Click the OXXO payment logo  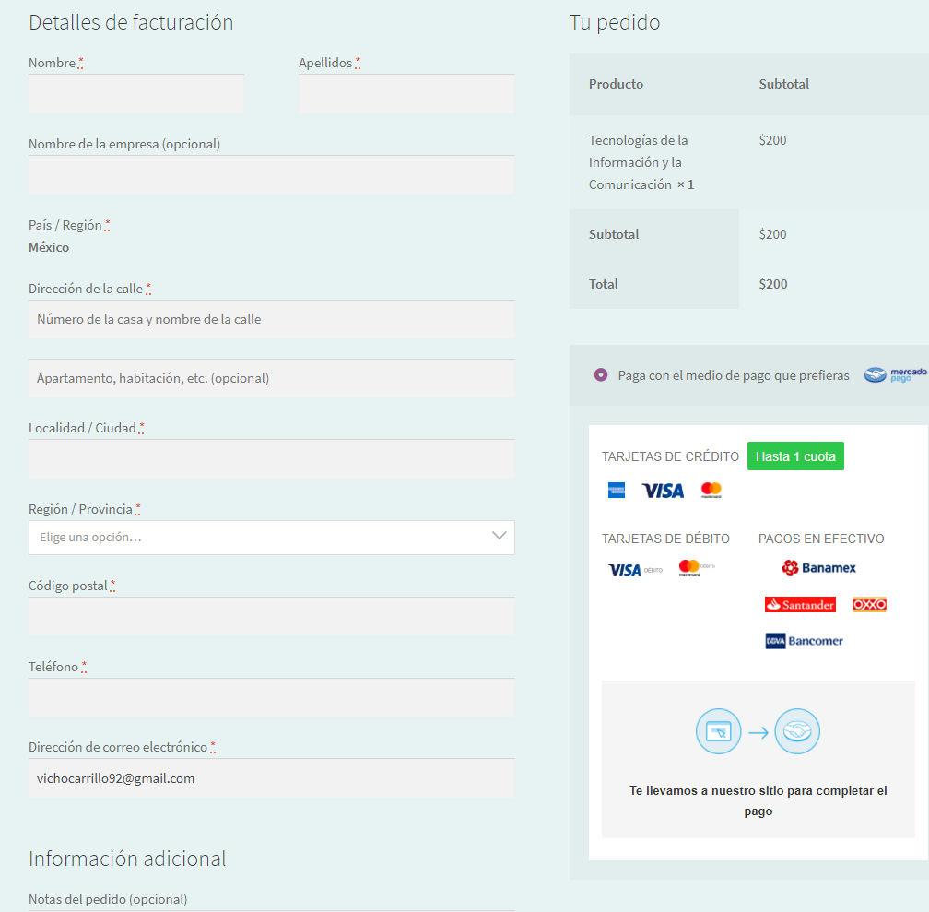(869, 605)
